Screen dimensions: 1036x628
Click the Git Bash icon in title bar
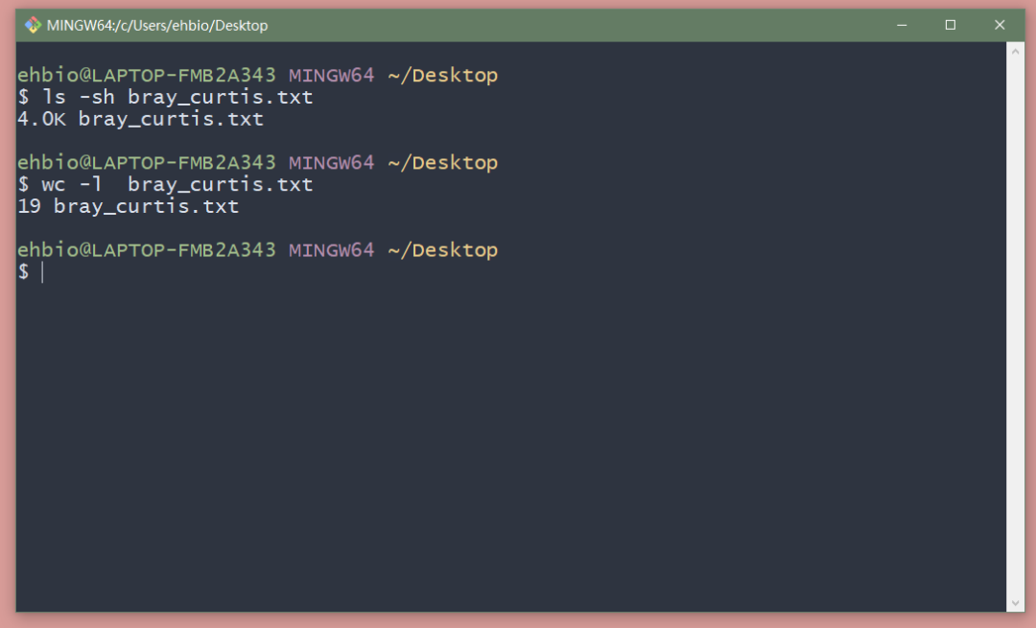(x=33, y=25)
